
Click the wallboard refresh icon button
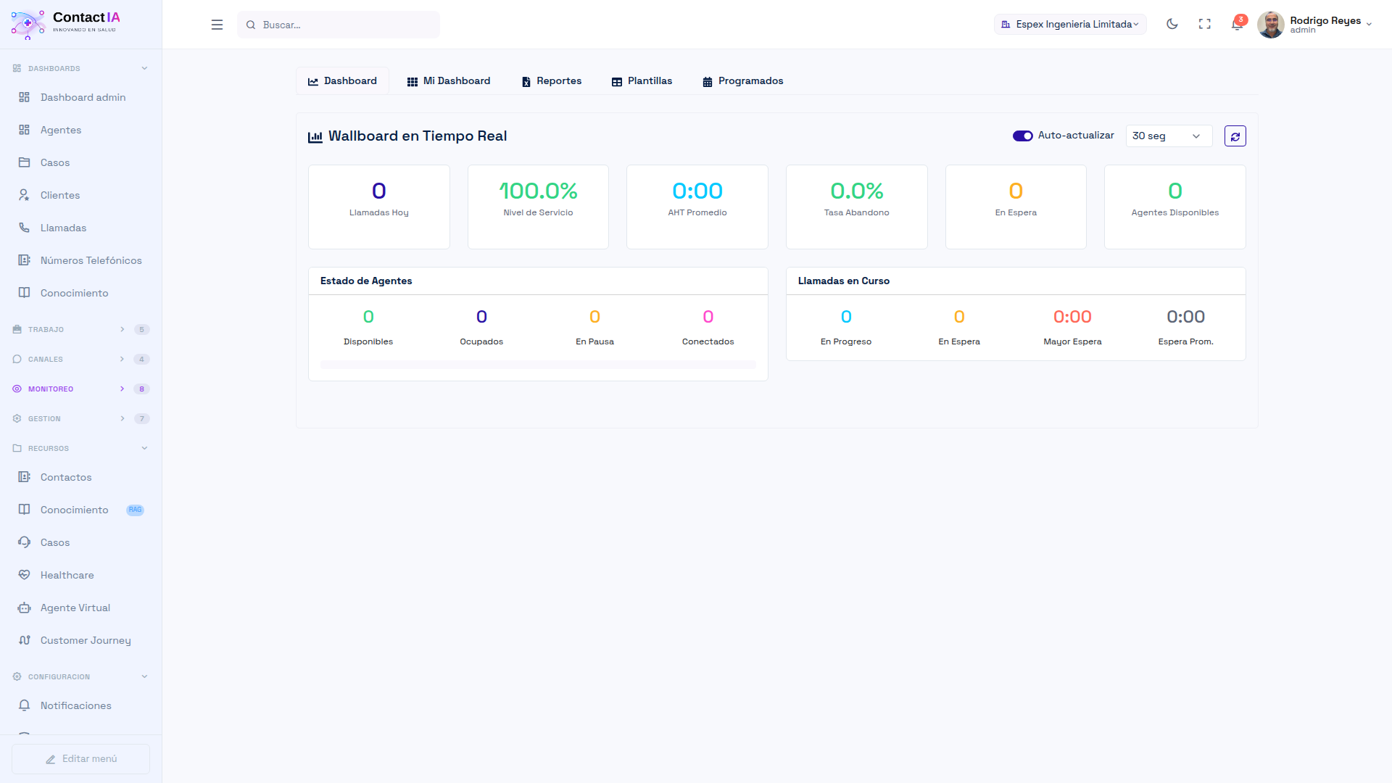[1235, 136]
